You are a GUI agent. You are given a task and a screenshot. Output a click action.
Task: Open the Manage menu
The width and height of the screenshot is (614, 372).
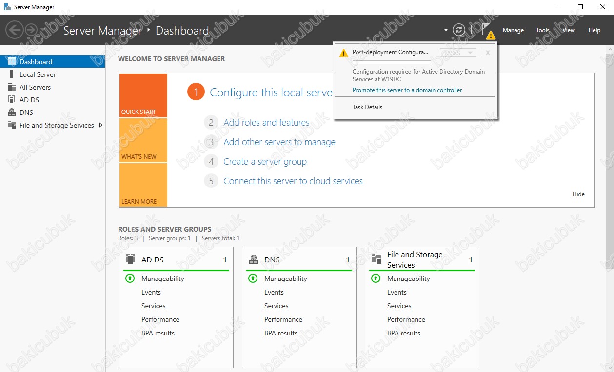(x=513, y=30)
